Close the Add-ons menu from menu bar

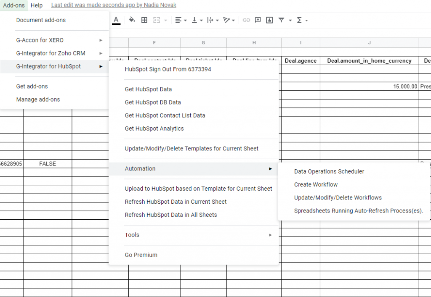click(14, 5)
